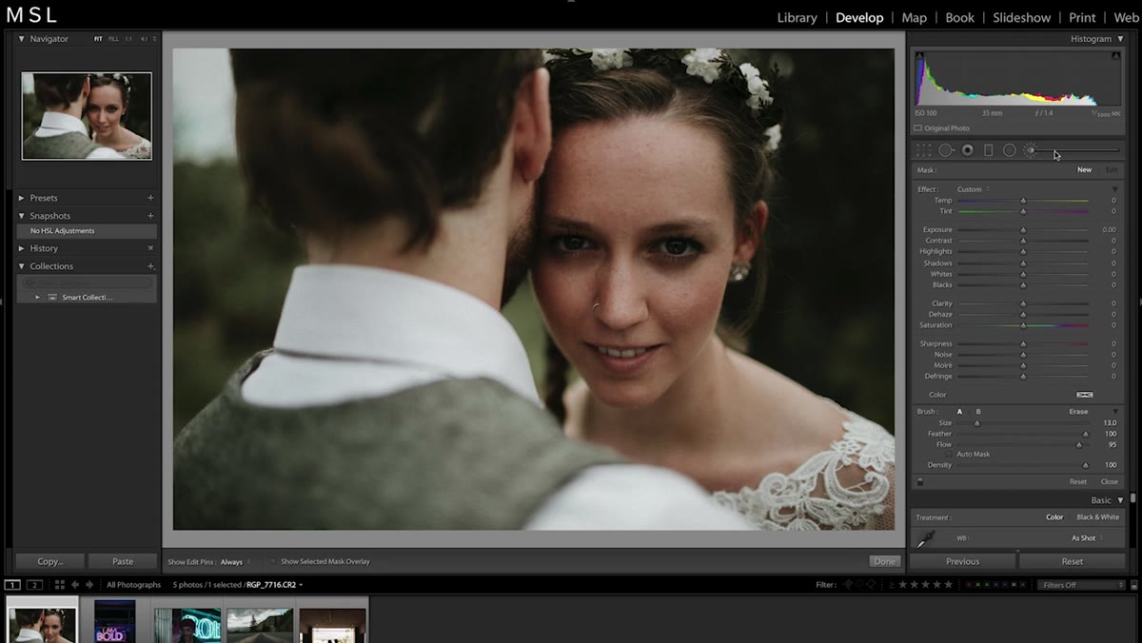
Task: Select brush B
Action: pyautogui.click(x=977, y=412)
